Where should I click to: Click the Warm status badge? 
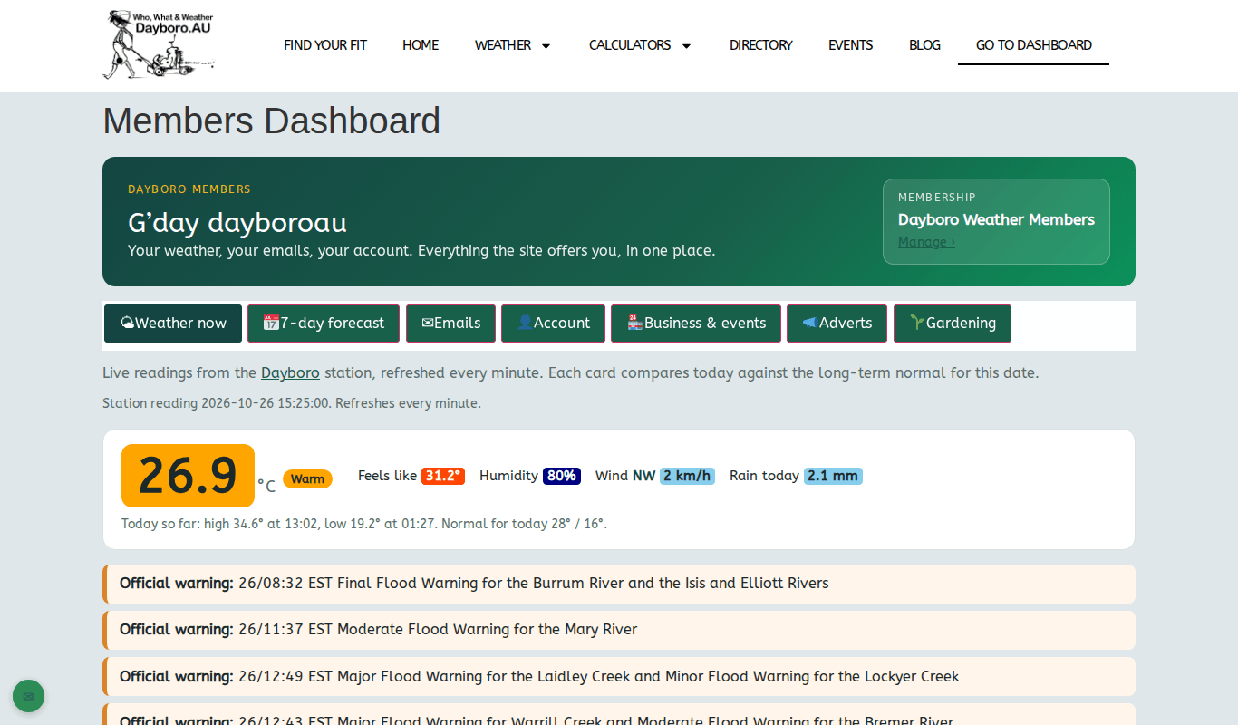click(x=307, y=479)
